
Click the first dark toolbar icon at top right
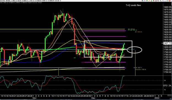[142, 1]
